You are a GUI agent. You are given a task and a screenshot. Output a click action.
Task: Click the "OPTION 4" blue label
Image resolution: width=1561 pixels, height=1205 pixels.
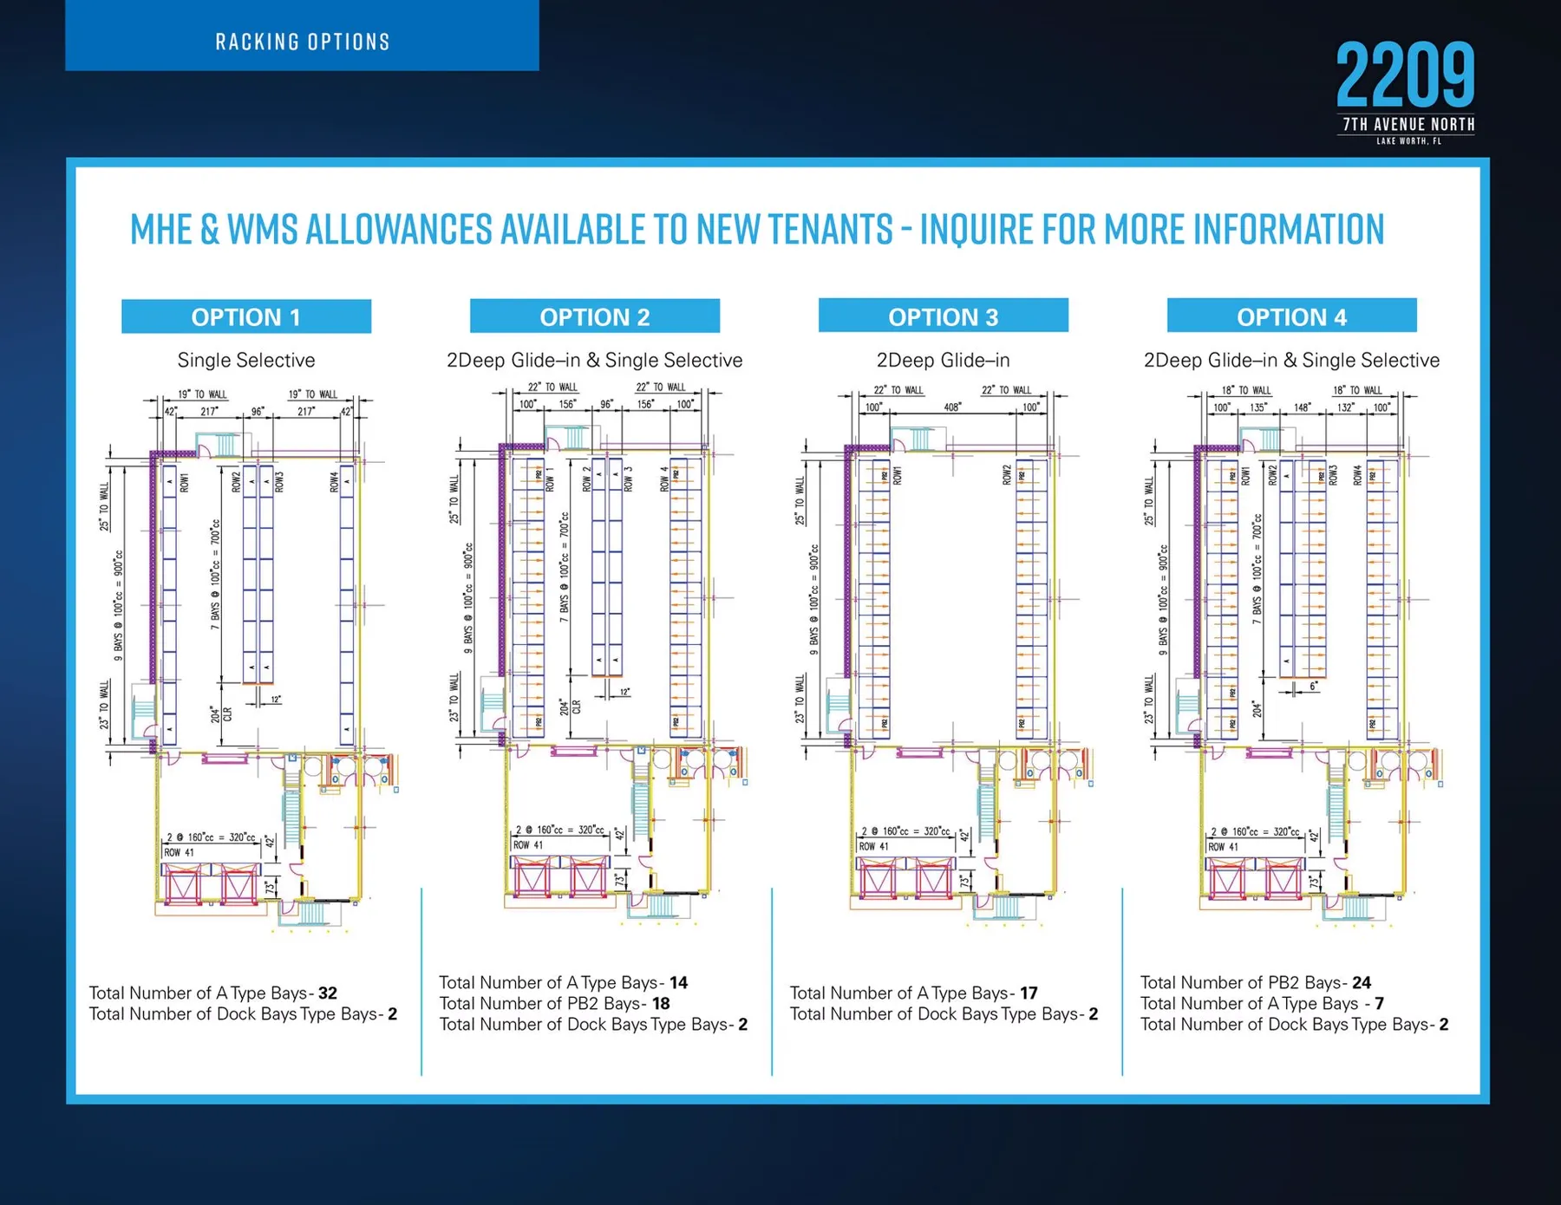pos(1292,316)
